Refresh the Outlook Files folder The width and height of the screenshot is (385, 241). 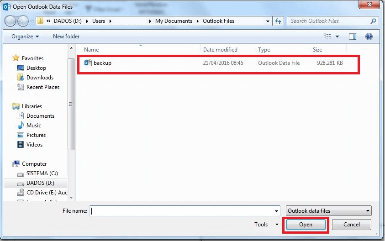[278, 21]
